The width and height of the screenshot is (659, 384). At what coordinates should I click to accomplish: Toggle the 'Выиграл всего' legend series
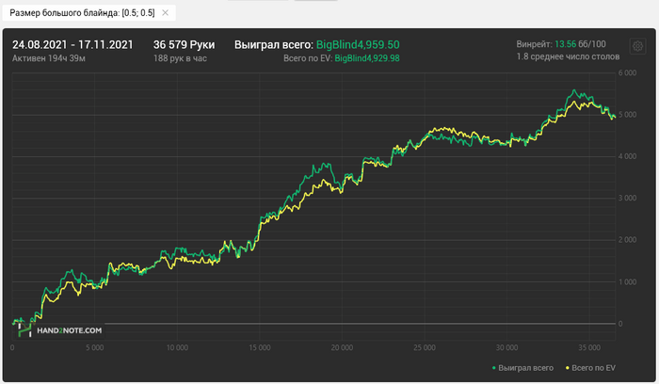coord(522,368)
